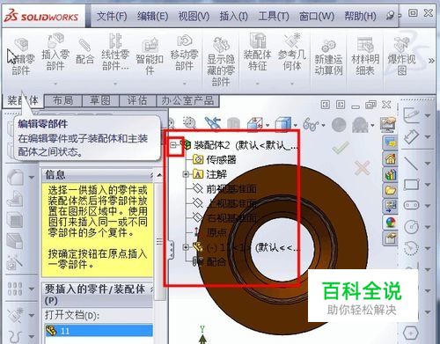440x344 pixels.
Task: Collapse the 装配体2 tree root node
Action: (x=173, y=144)
